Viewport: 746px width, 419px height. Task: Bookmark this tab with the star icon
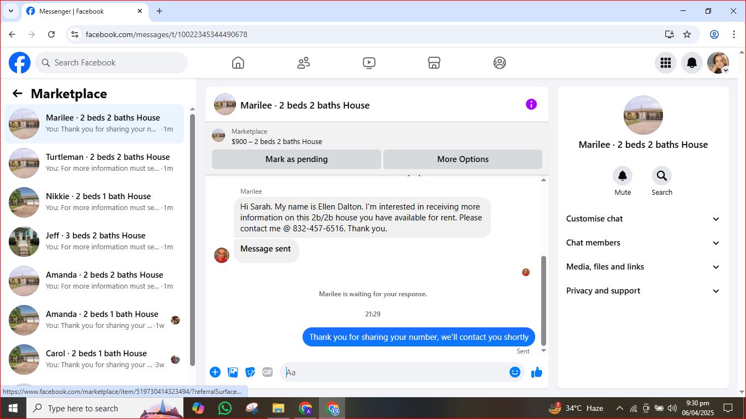687,34
